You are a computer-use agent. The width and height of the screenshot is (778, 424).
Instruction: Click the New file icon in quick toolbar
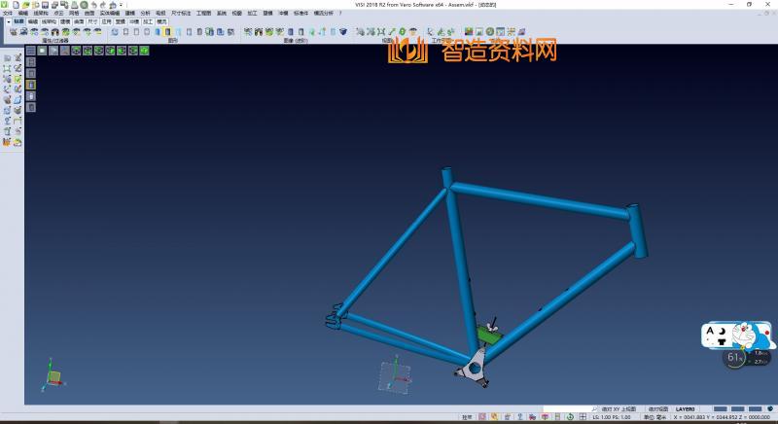(x=14, y=5)
